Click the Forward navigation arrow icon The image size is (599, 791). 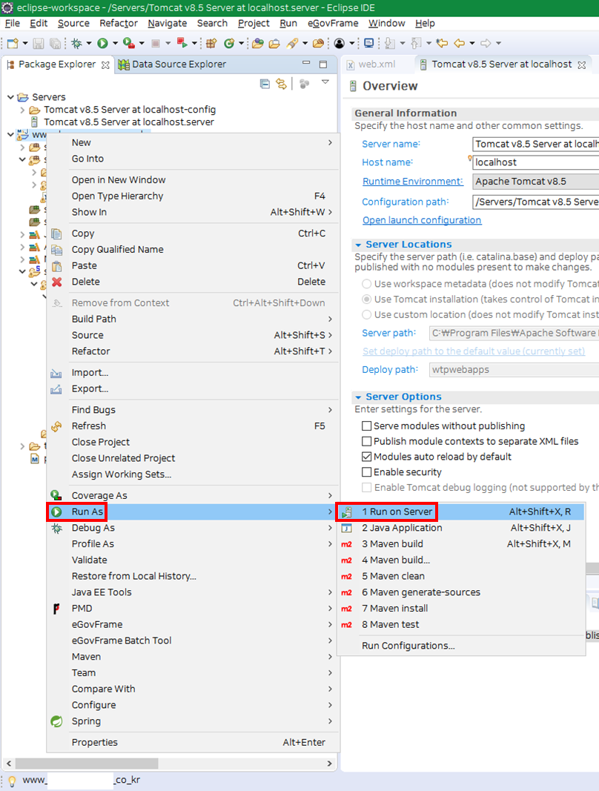pyautogui.click(x=486, y=44)
